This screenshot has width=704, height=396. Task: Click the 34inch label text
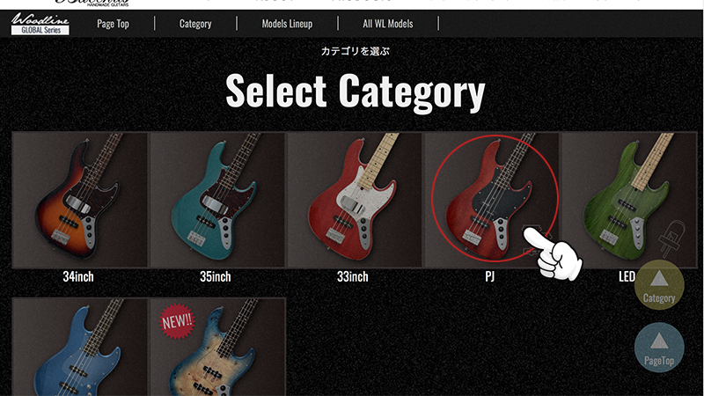coord(78,276)
